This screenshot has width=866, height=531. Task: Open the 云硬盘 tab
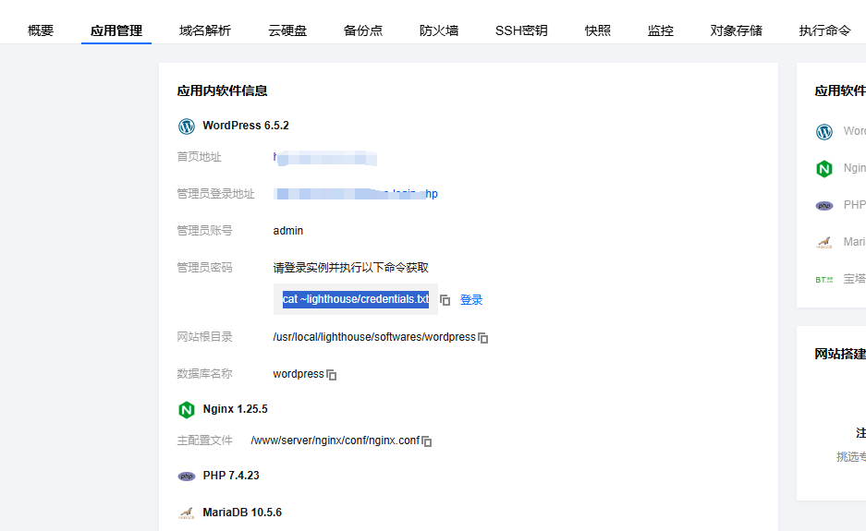click(287, 30)
